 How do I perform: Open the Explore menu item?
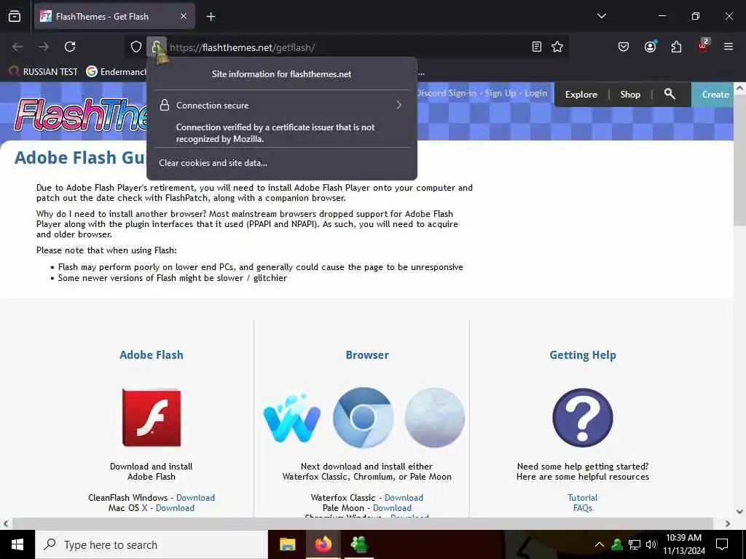tap(581, 94)
